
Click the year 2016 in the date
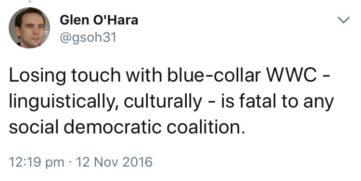pos(137,162)
